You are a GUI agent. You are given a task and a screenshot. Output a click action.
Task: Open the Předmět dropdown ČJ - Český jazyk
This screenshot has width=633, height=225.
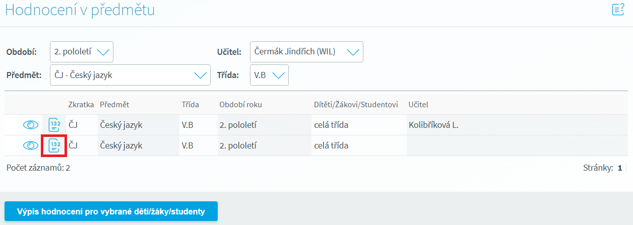(x=130, y=75)
